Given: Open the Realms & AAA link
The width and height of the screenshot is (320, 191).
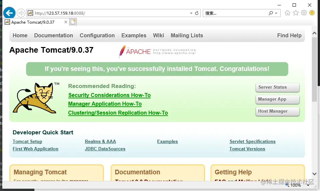Looking at the screenshot, I should (x=101, y=142).
